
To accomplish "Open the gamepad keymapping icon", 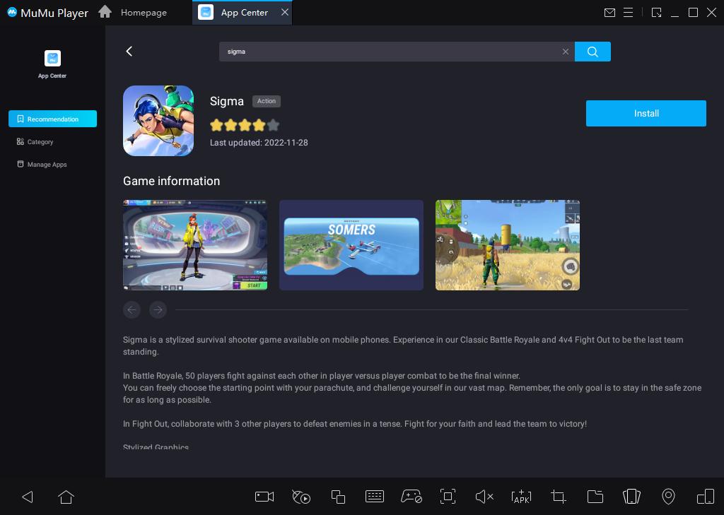I will (x=411, y=497).
